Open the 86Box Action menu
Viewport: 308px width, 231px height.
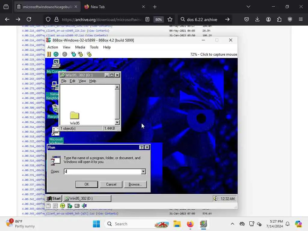click(x=53, y=47)
